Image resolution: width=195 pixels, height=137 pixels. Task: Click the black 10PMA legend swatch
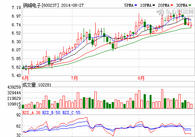coord(154,5)
